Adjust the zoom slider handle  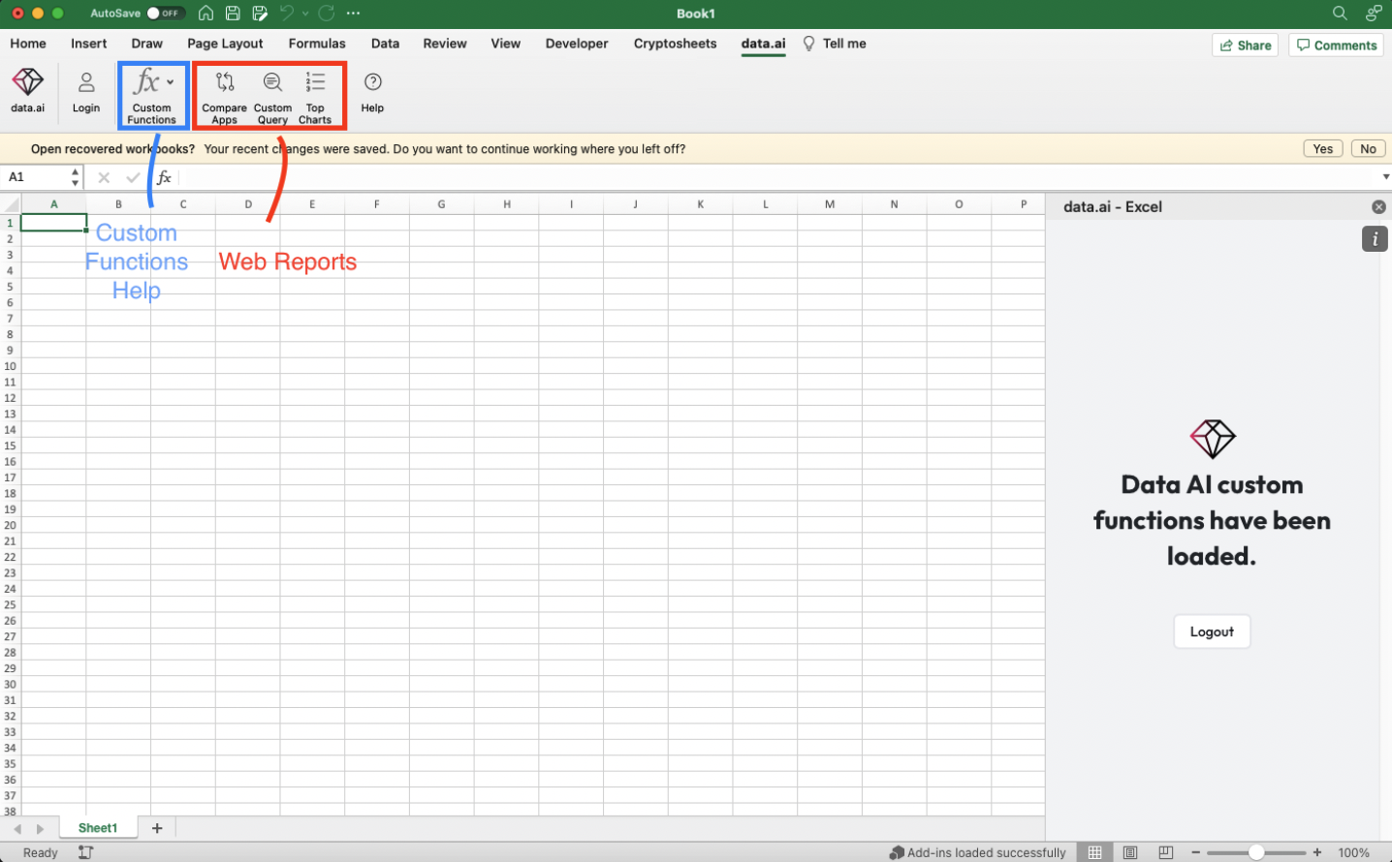[1256, 852]
